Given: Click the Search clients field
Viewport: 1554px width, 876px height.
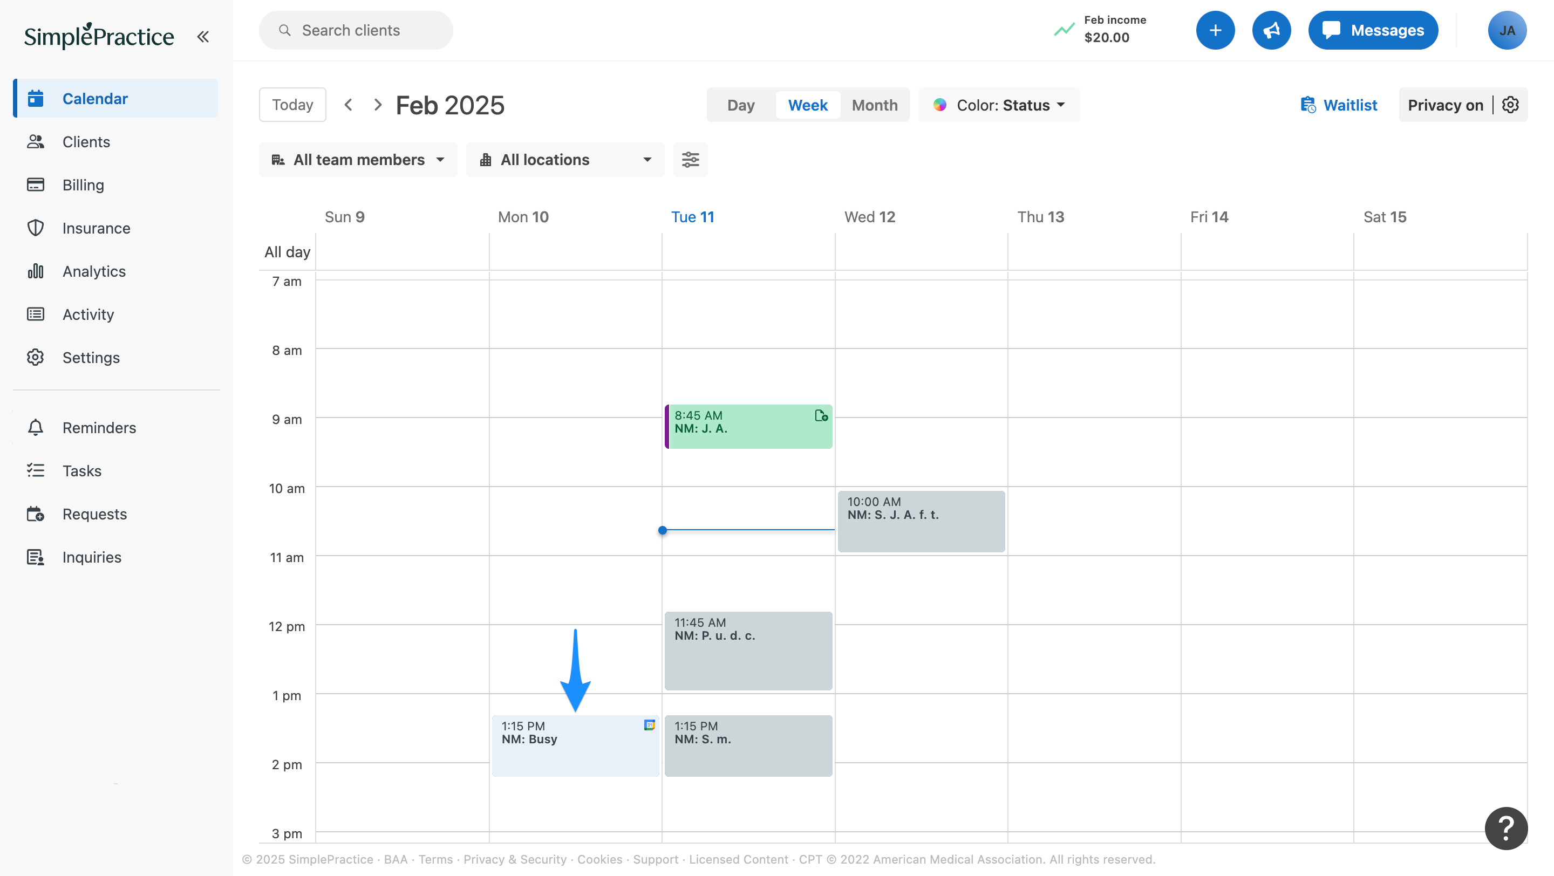Looking at the screenshot, I should pos(356,30).
